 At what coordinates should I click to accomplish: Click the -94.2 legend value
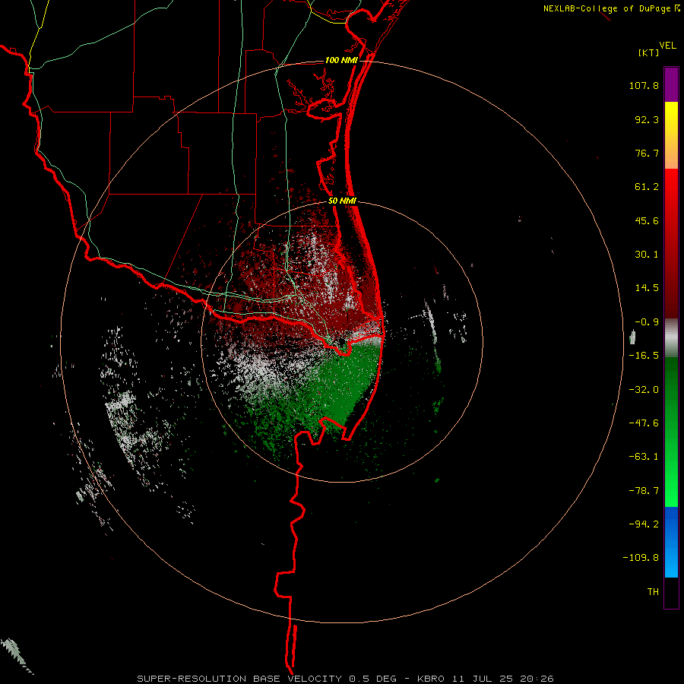click(x=644, y=524)
